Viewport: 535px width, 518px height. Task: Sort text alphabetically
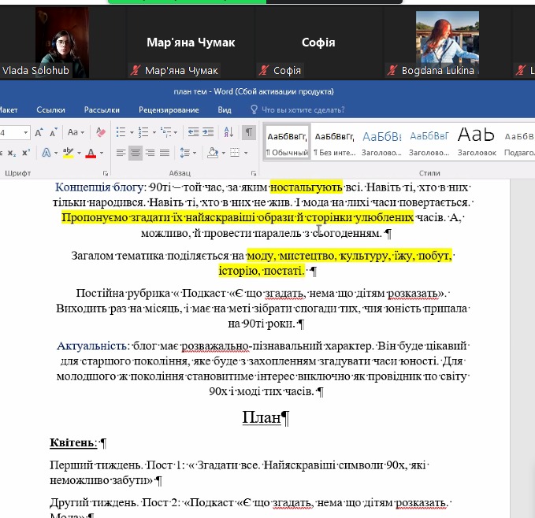click(x=228, y=132)
